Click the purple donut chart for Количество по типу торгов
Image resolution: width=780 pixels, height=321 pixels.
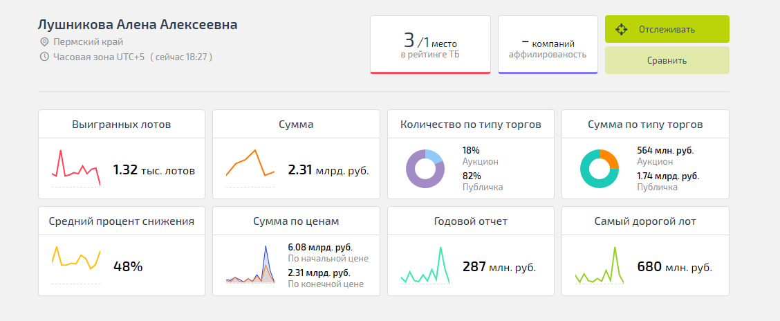[425, 169]
